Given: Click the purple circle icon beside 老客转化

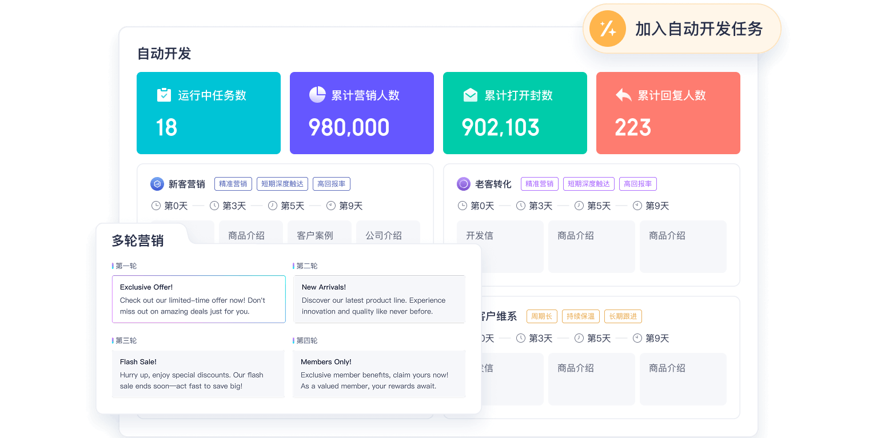Looking at the screenshot, I should pyautogui.click(x=463, y=183).
